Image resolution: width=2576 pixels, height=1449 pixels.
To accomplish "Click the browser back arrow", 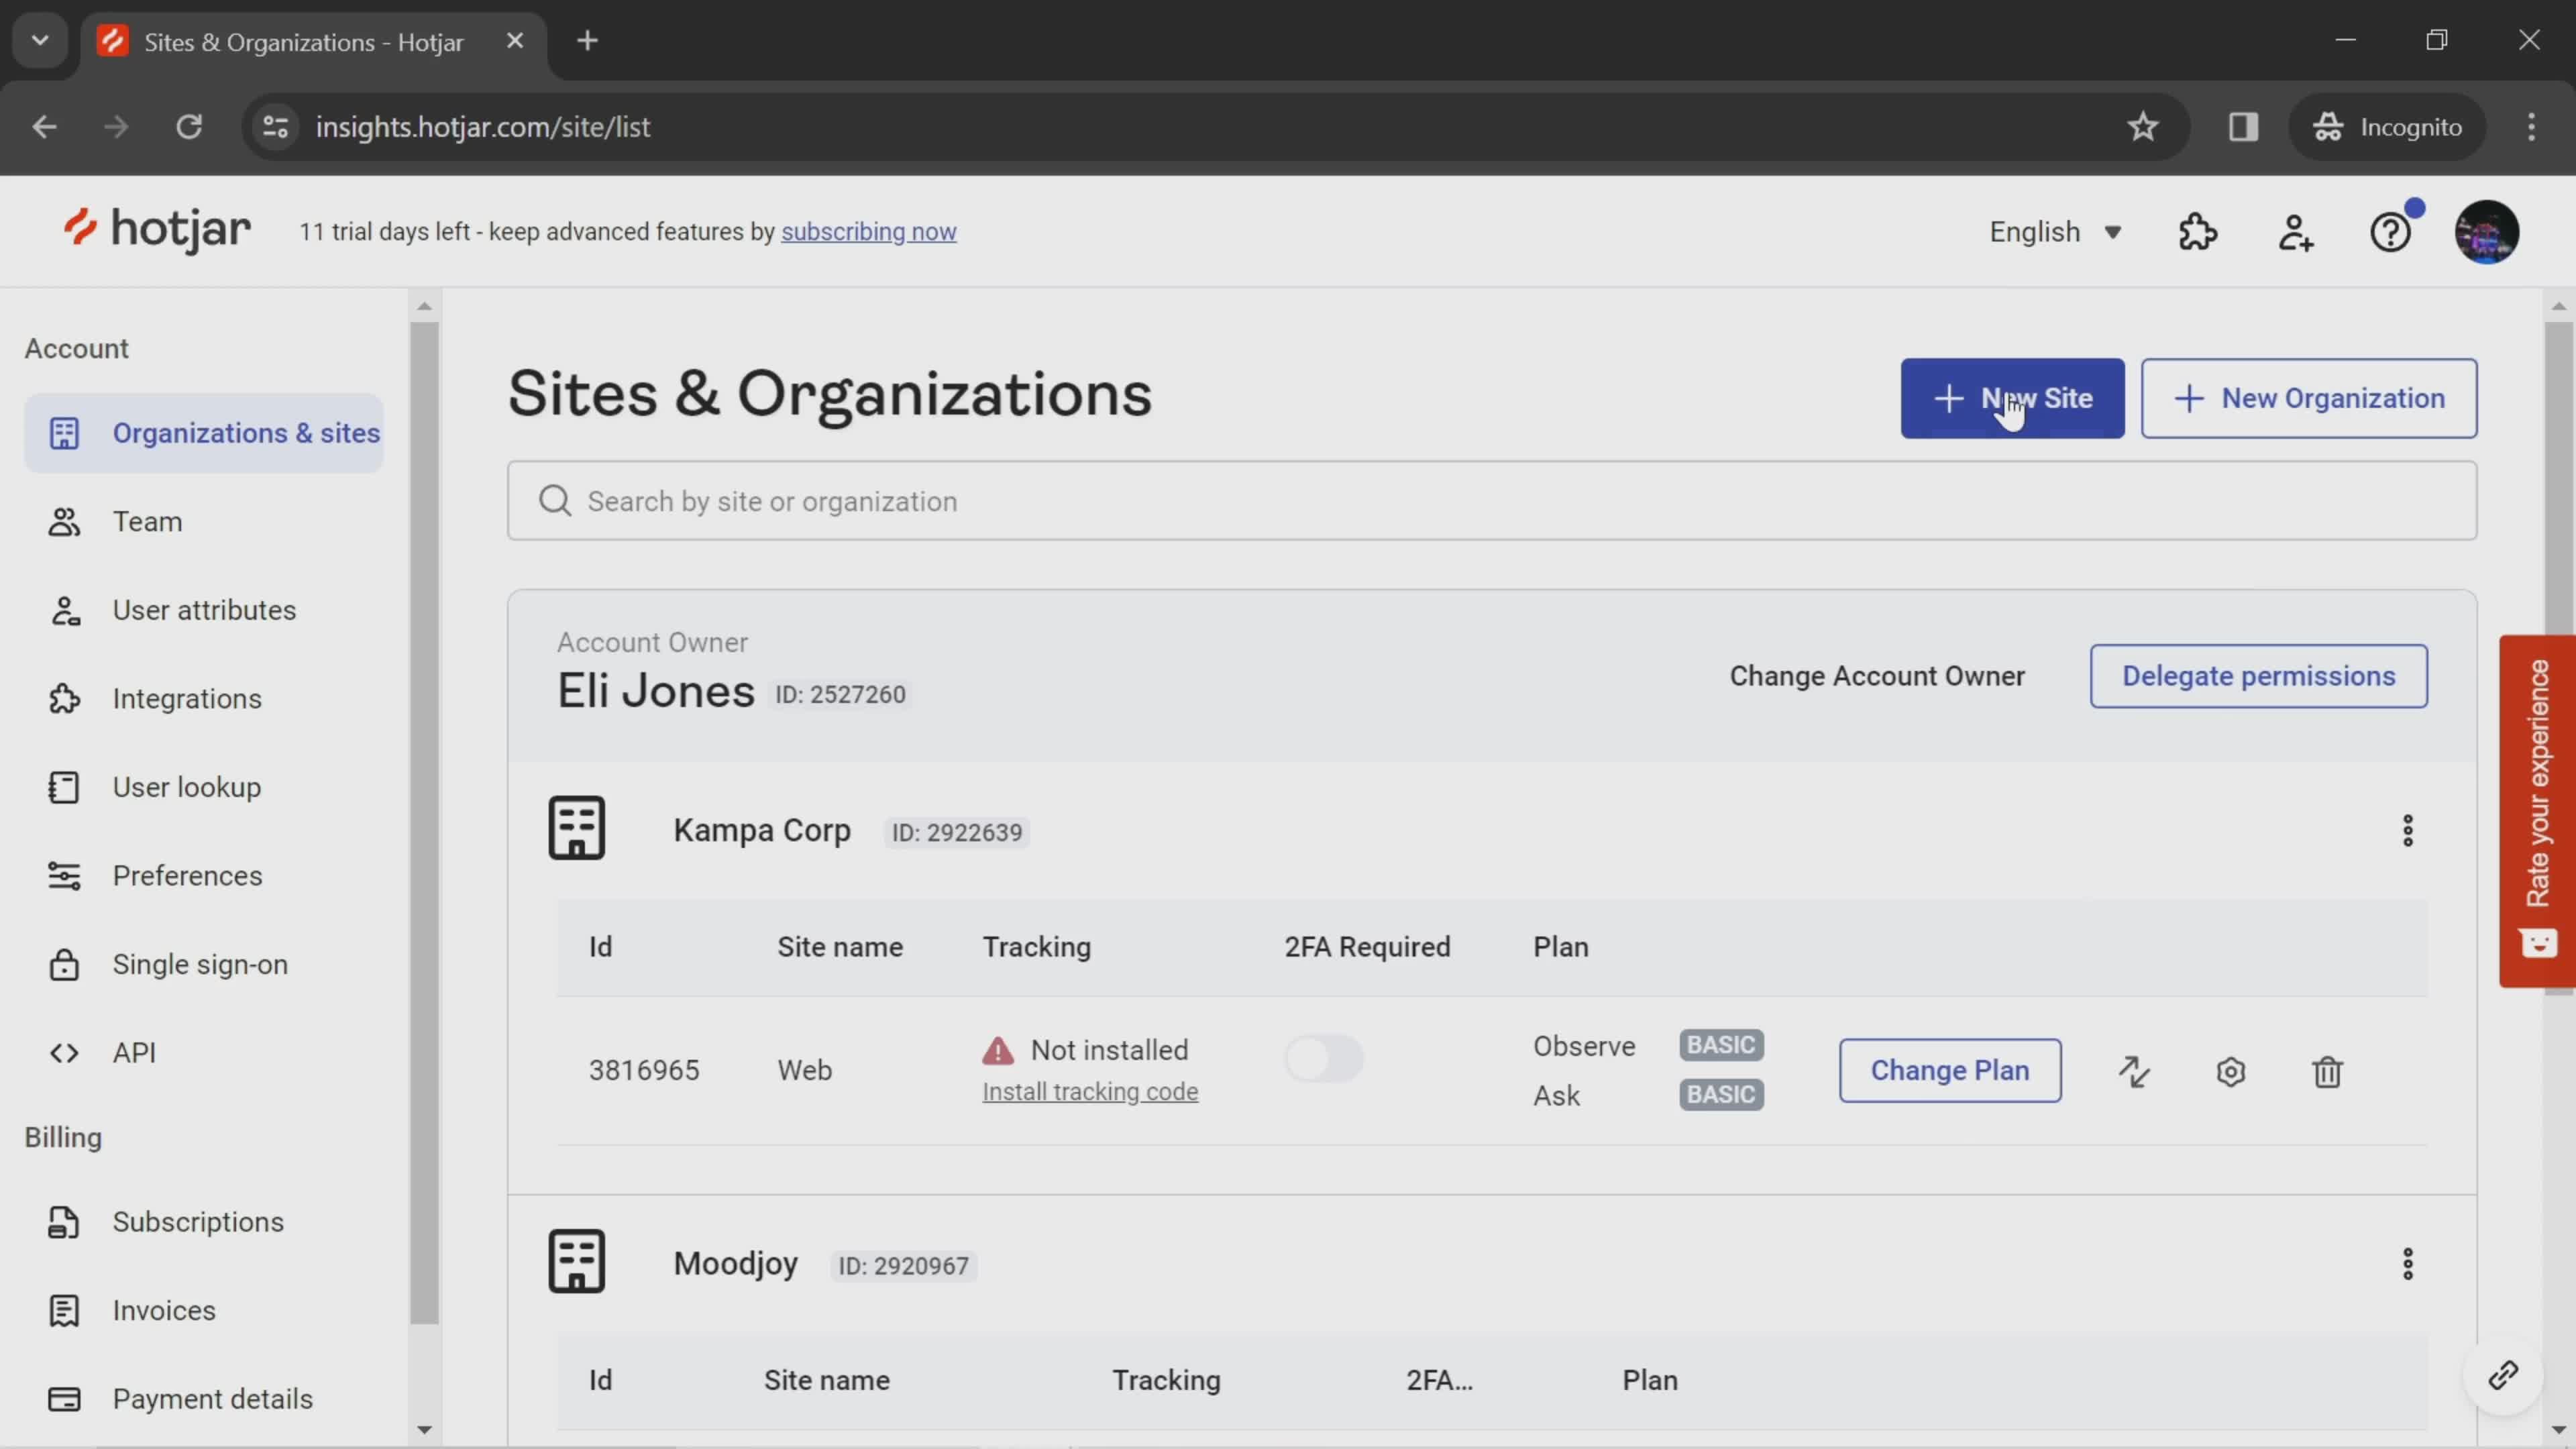I will coord(44,127).
